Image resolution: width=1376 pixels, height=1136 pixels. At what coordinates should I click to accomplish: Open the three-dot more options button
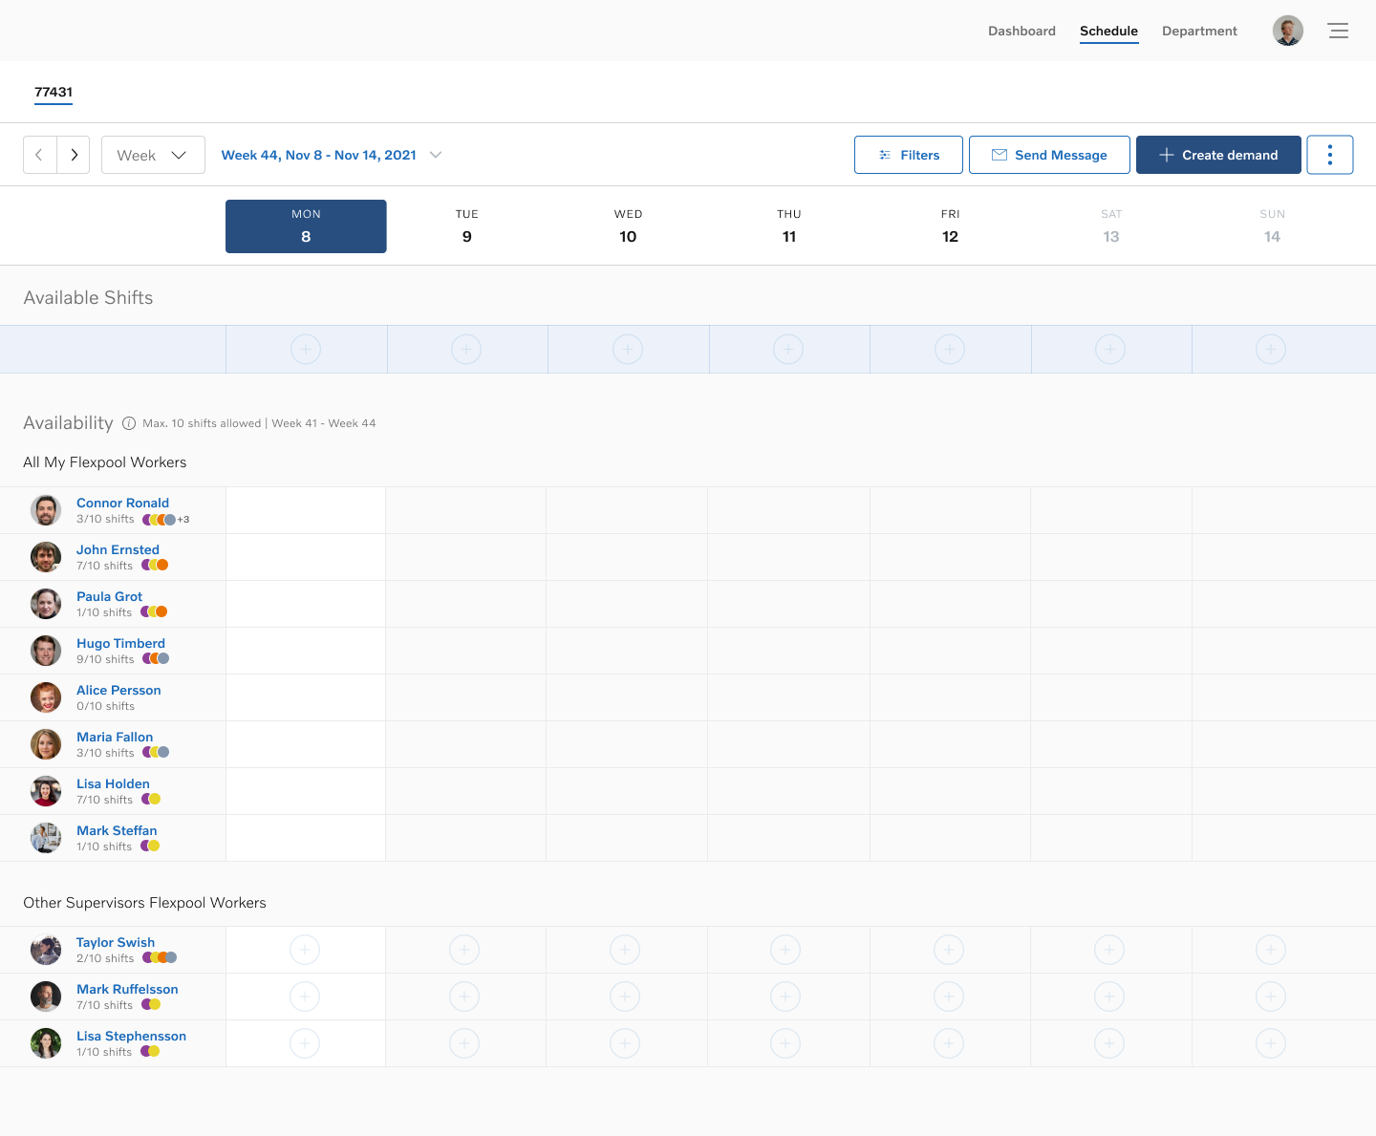(1330, 155)
